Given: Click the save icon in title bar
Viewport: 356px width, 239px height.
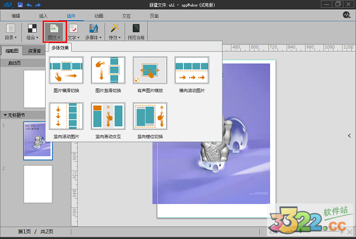Looking at the screenshot, I should (x=20, y=5).
